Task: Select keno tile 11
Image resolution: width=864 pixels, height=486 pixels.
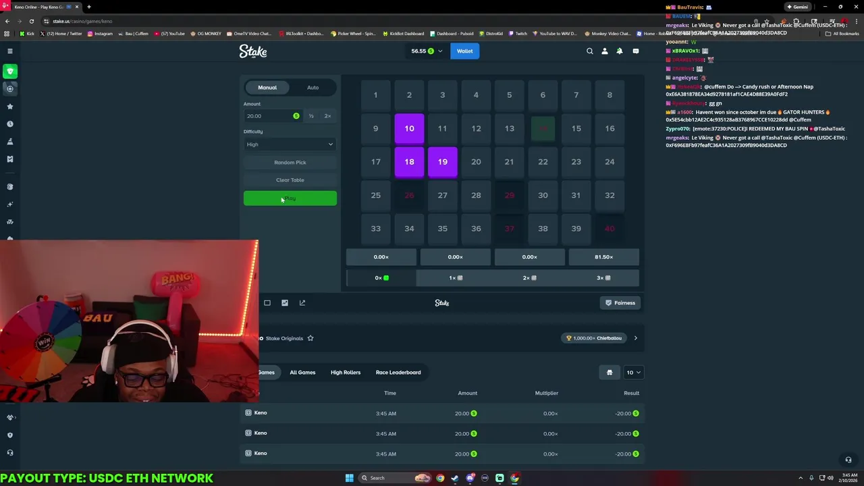Action: click(x=443, y=128)
